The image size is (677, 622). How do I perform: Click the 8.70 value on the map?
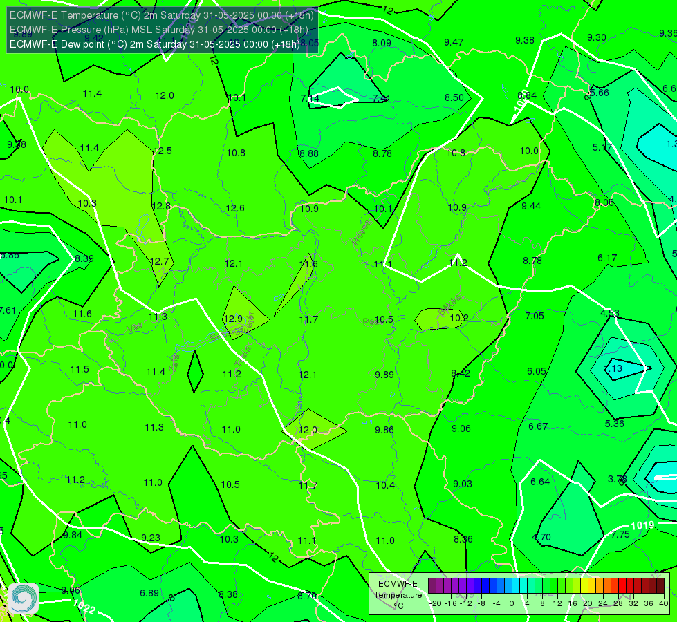[x=307, y=596]
